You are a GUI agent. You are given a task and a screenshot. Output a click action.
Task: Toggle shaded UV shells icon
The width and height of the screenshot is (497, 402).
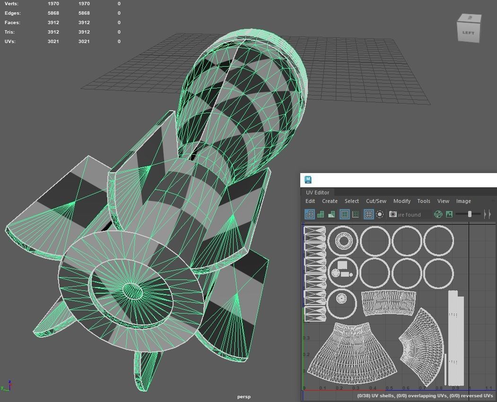(x=321, y=214)
